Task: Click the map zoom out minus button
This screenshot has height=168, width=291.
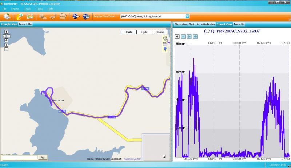Action: pyautogui.click(x=6, y=49)
